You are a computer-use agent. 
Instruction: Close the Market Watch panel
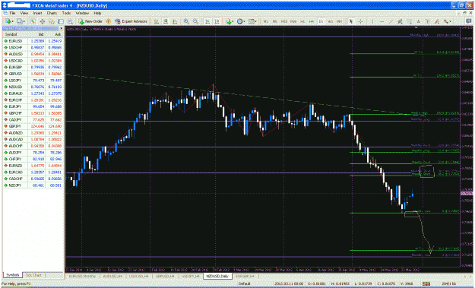click(62, 28)
